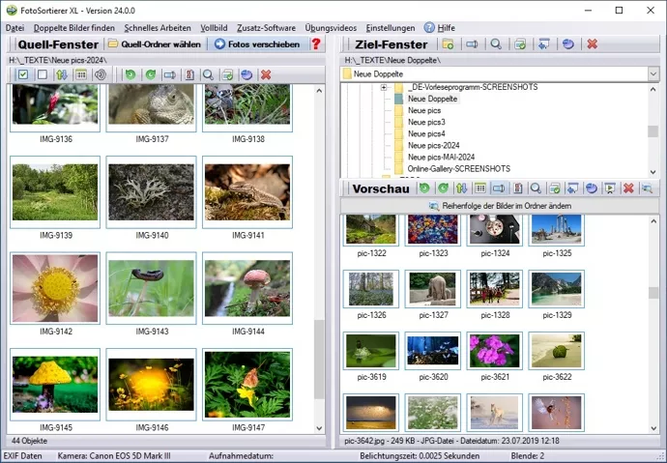Image resolution: width=667 pixels, height=463 pixels.
Task: Rotate left using Vorschau green rotate icon
Action: (x=425, y=188)
